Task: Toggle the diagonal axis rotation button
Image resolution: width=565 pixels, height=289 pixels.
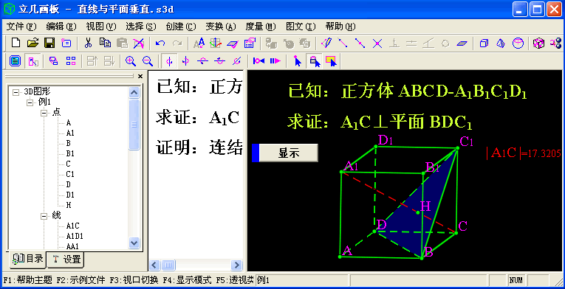Action: (x=236, y=61)
